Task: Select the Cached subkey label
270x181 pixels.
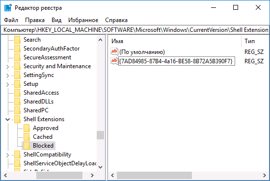Action: pos(43,137)
